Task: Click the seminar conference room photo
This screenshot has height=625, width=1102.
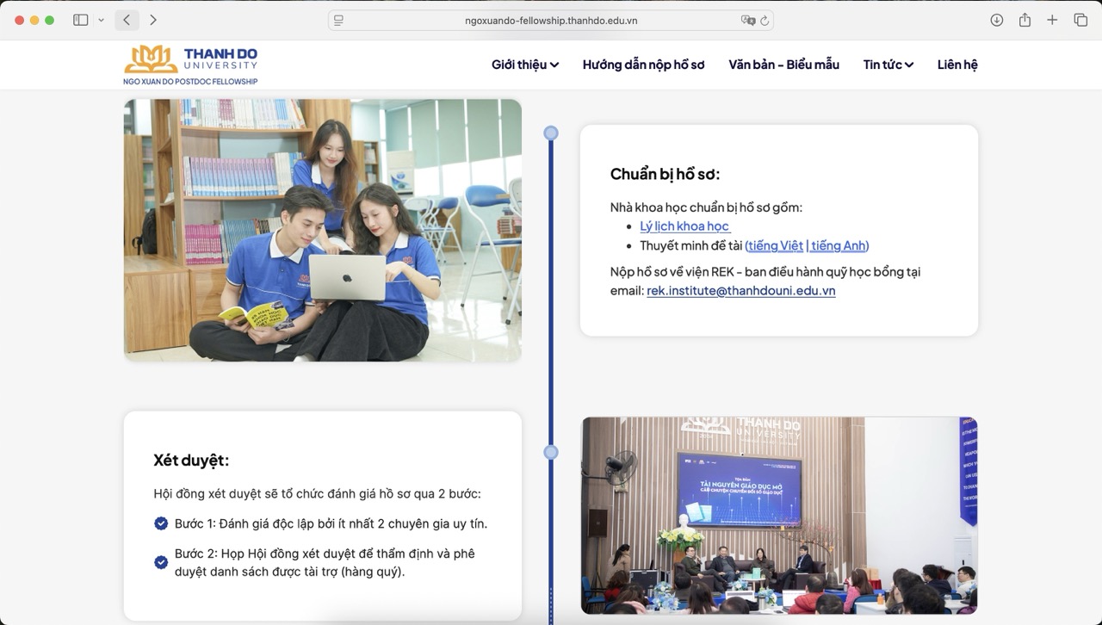Action: (x=779, y=515)
